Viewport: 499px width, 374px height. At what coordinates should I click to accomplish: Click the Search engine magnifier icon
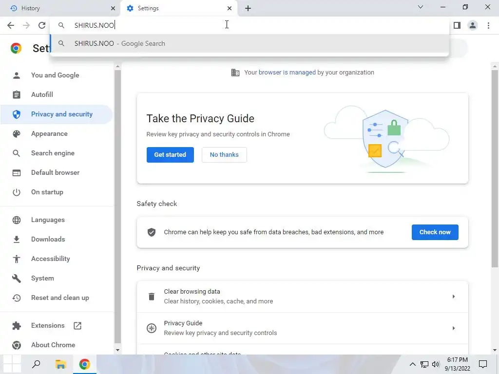(x=16, y=153)
